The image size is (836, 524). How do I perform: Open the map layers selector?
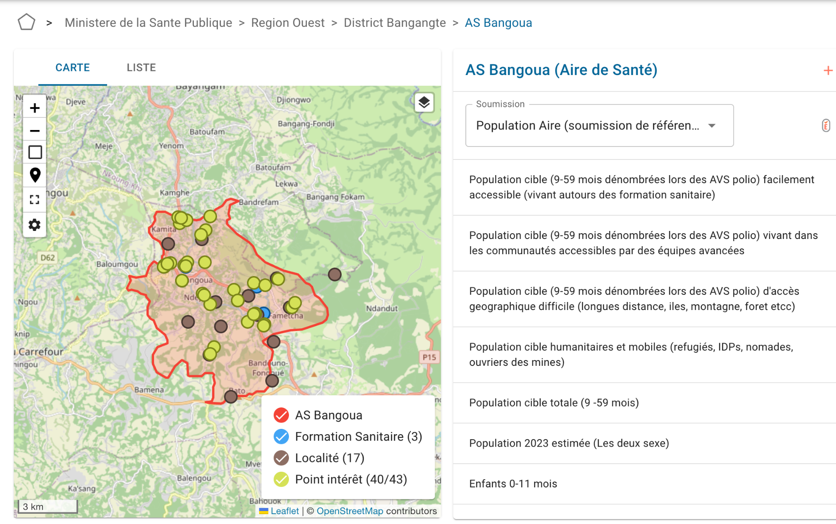coord(424,103)
